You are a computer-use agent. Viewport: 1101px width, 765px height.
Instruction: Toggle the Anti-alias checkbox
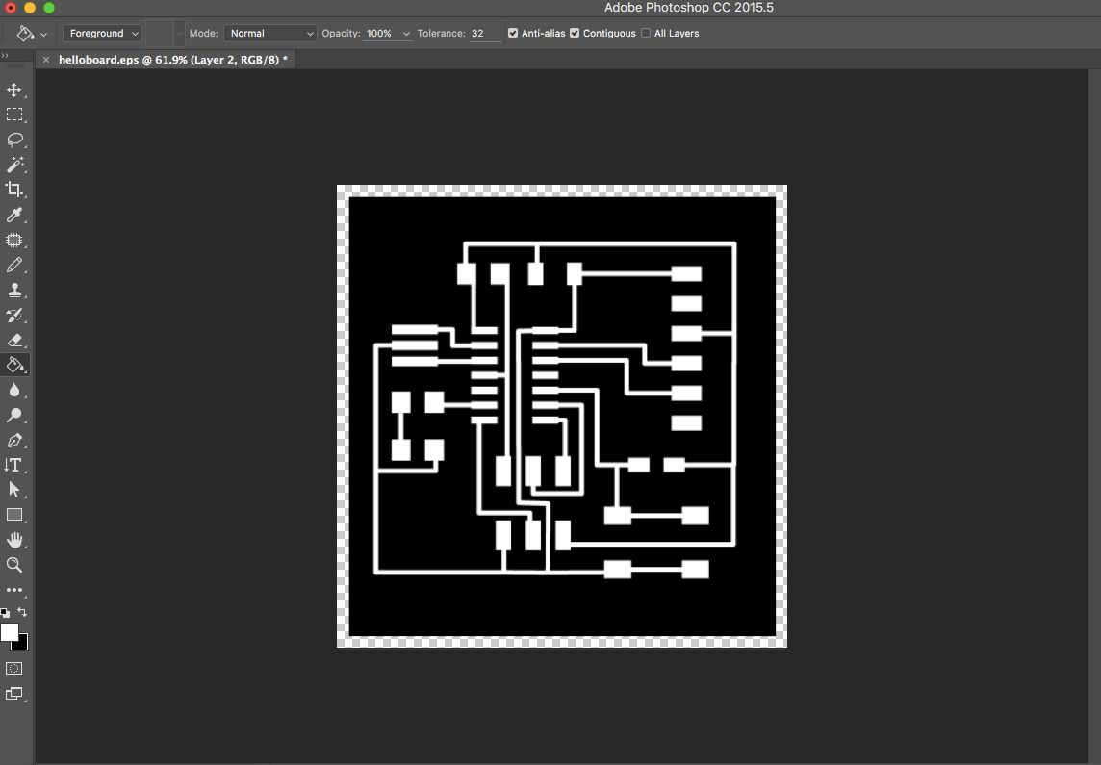[x=513, y=33]
